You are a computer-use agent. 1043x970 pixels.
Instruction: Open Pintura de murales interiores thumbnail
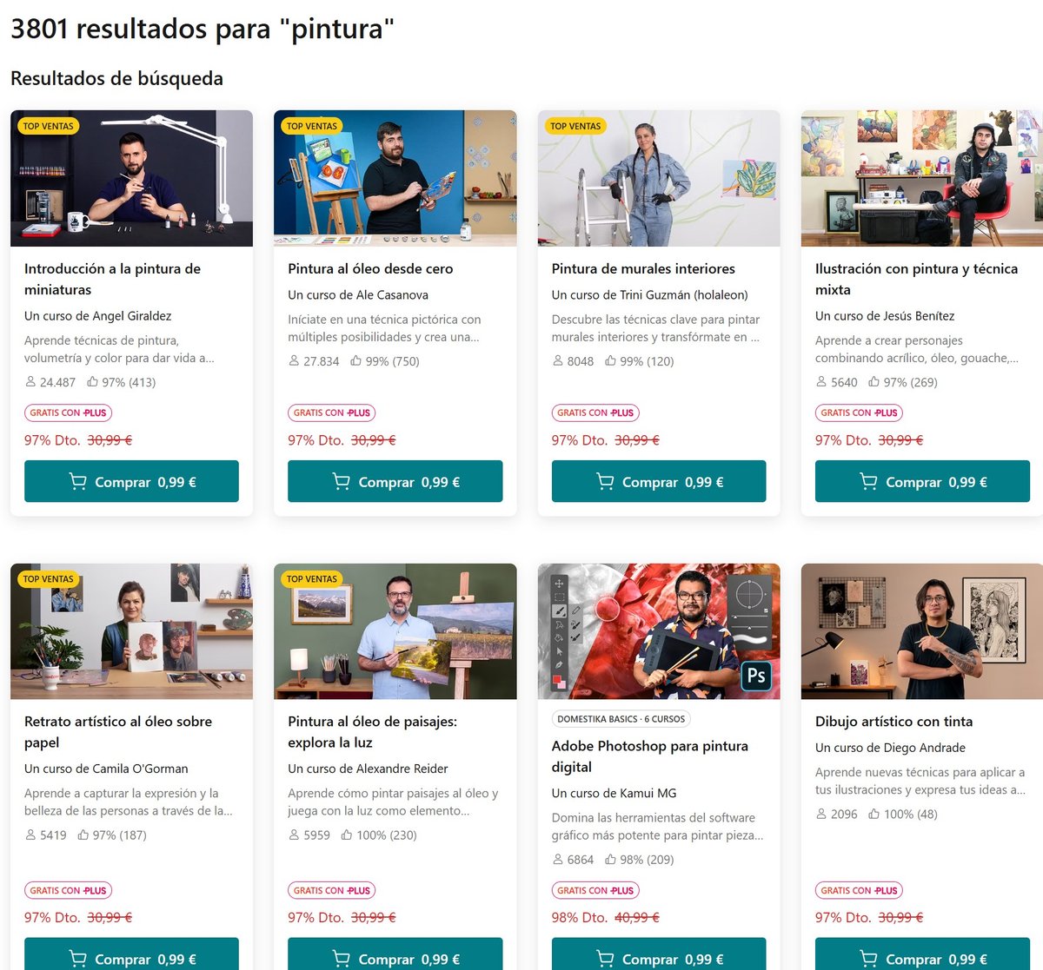[659, 178]
